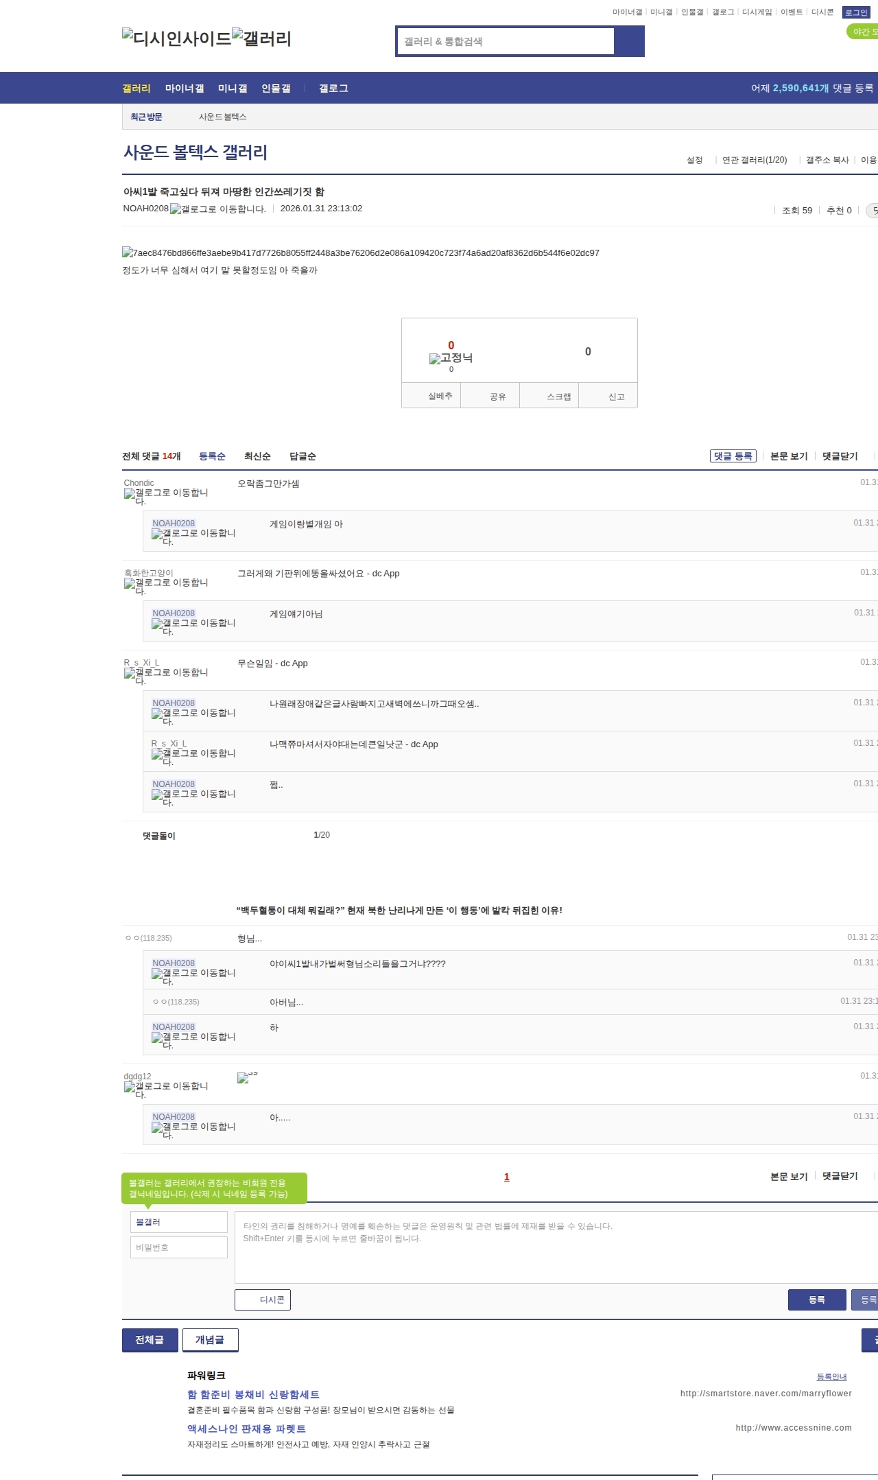
Task: Open the 디시콘 picker below the comment box
Action: click(x=263, y=1300)
